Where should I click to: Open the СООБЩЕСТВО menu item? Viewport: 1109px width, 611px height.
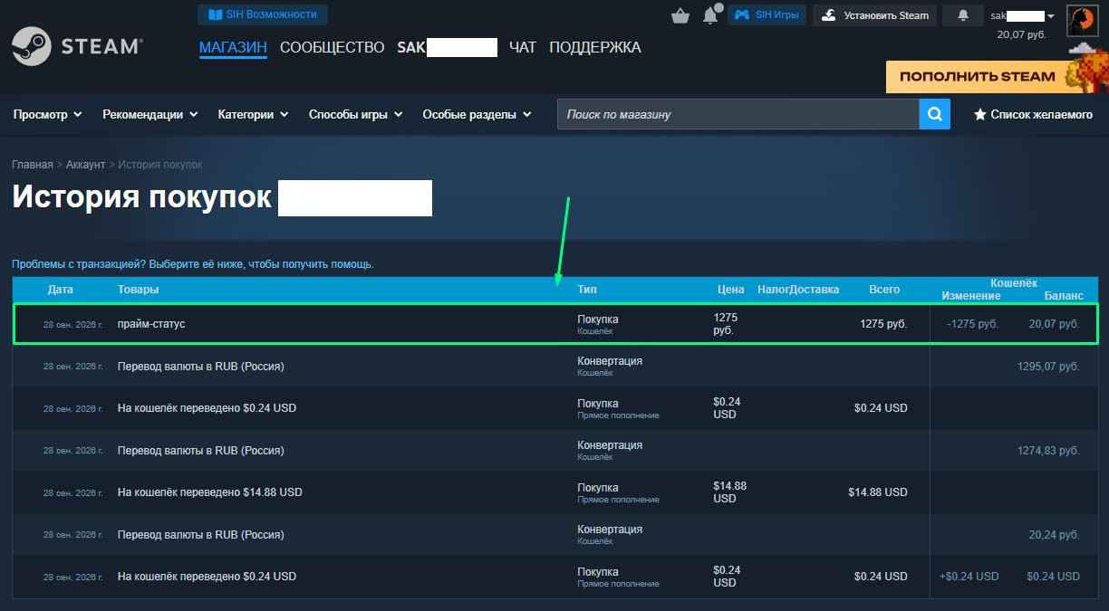point(333,47)
